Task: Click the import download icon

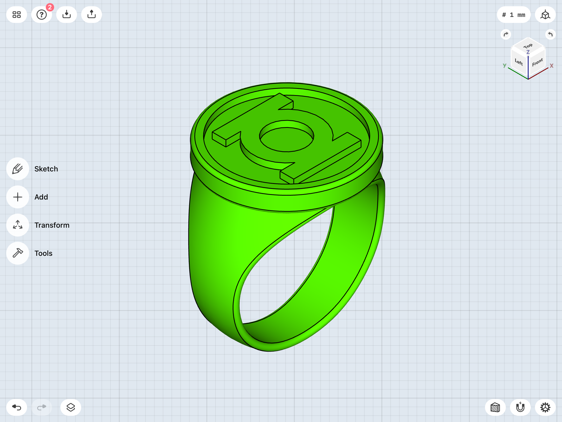Action: coord(67,15)
